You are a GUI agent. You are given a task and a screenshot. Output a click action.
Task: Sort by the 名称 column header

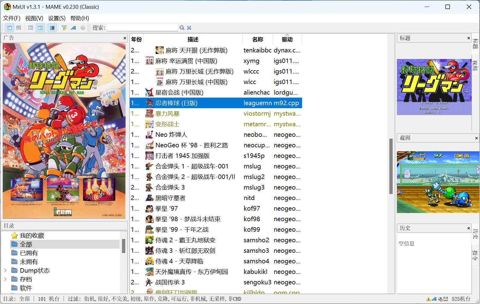tap(257, 39)
